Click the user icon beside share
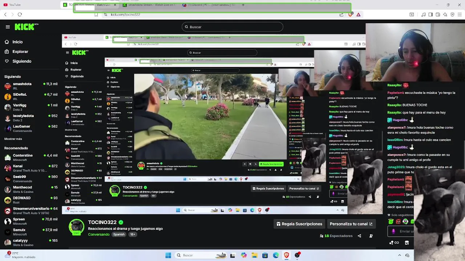 tap(371, 236)
